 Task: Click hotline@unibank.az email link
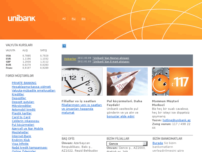176,120
